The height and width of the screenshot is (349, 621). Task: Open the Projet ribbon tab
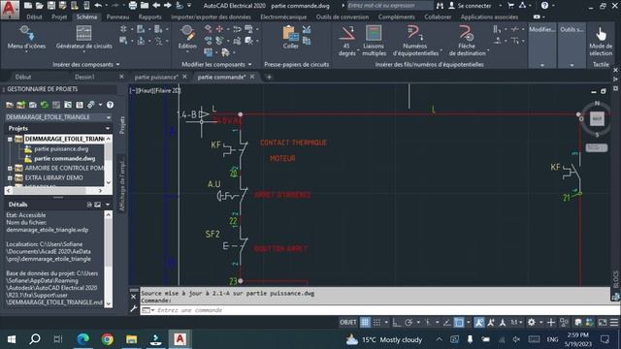coord(59,17)
